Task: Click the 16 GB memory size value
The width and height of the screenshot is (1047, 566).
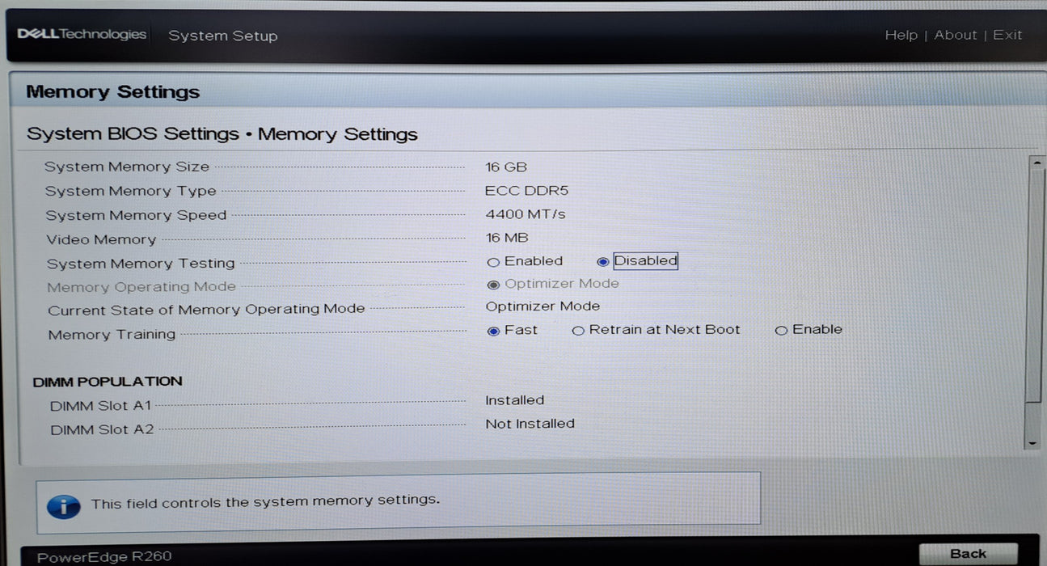Action: pos(506,167)
